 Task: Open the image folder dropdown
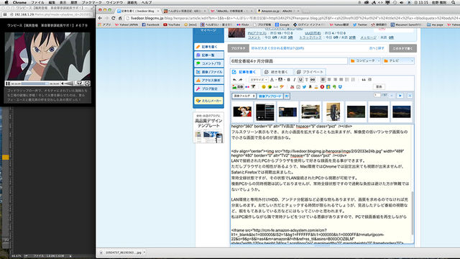244,96
